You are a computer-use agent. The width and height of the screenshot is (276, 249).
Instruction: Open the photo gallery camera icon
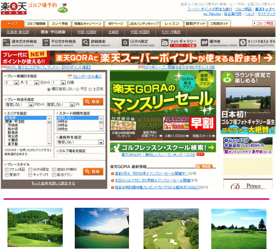(165, 43)
